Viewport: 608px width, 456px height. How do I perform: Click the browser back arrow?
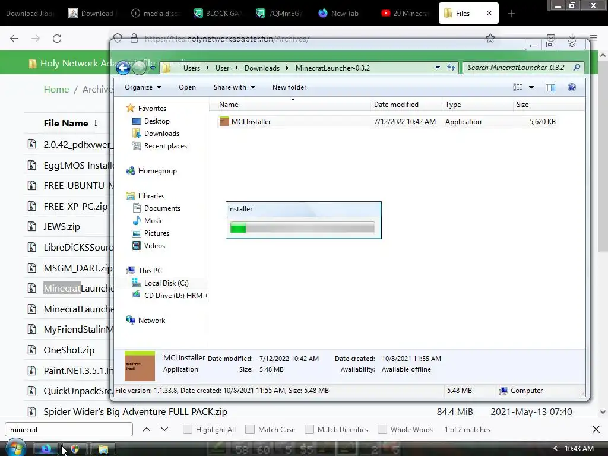pos(14,39)
